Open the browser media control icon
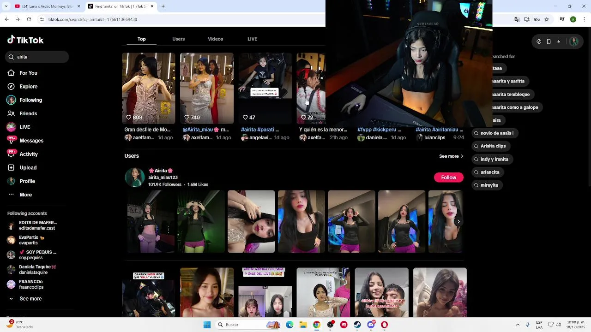The height and width of the screenshot is (332, 591). click(562, 19)
